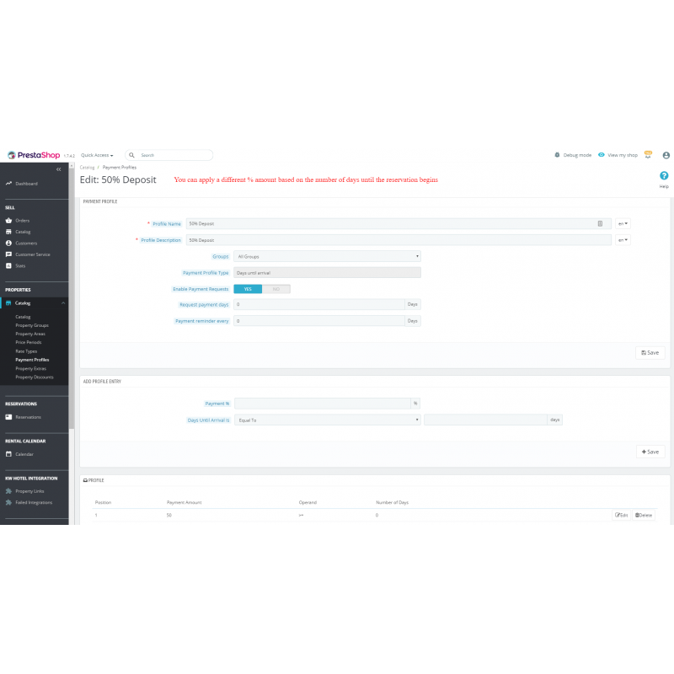Click the Customers person icon

pyautogui.click(x=8, y=243)
